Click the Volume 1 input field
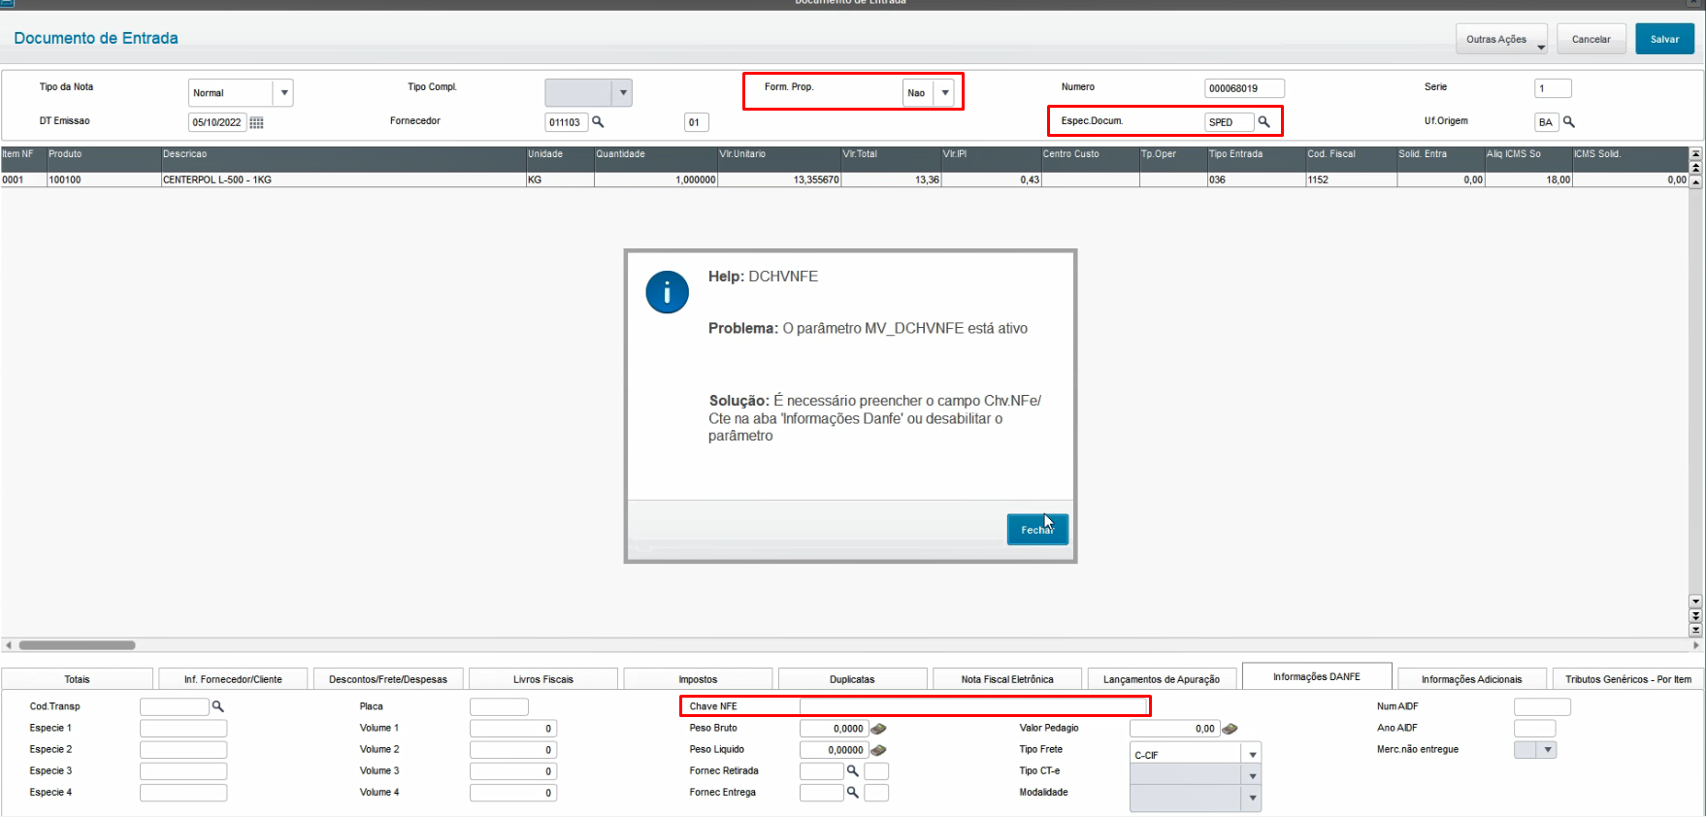1706x817 pixels. tap(512, 729)
